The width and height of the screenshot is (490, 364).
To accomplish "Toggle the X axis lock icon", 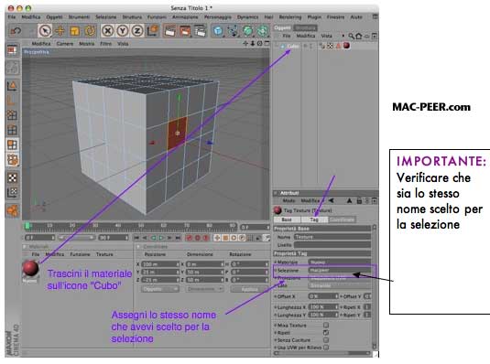I will click(x=108, y=30).
